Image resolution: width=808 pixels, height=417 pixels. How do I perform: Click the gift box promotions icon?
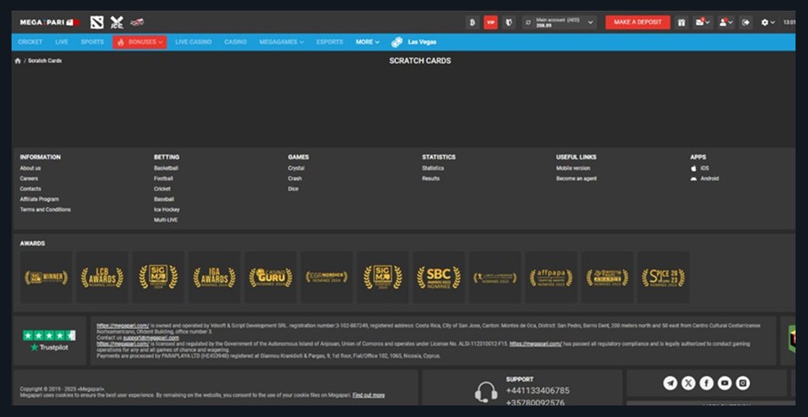tap(681, 22)
